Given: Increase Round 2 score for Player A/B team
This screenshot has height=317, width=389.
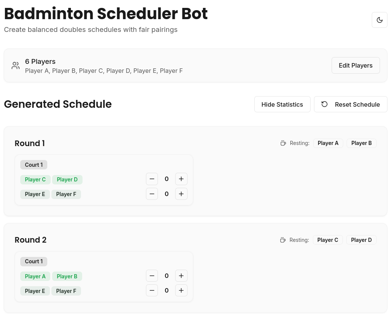Looking at the screenshot, I should click(x=181, y=276).
